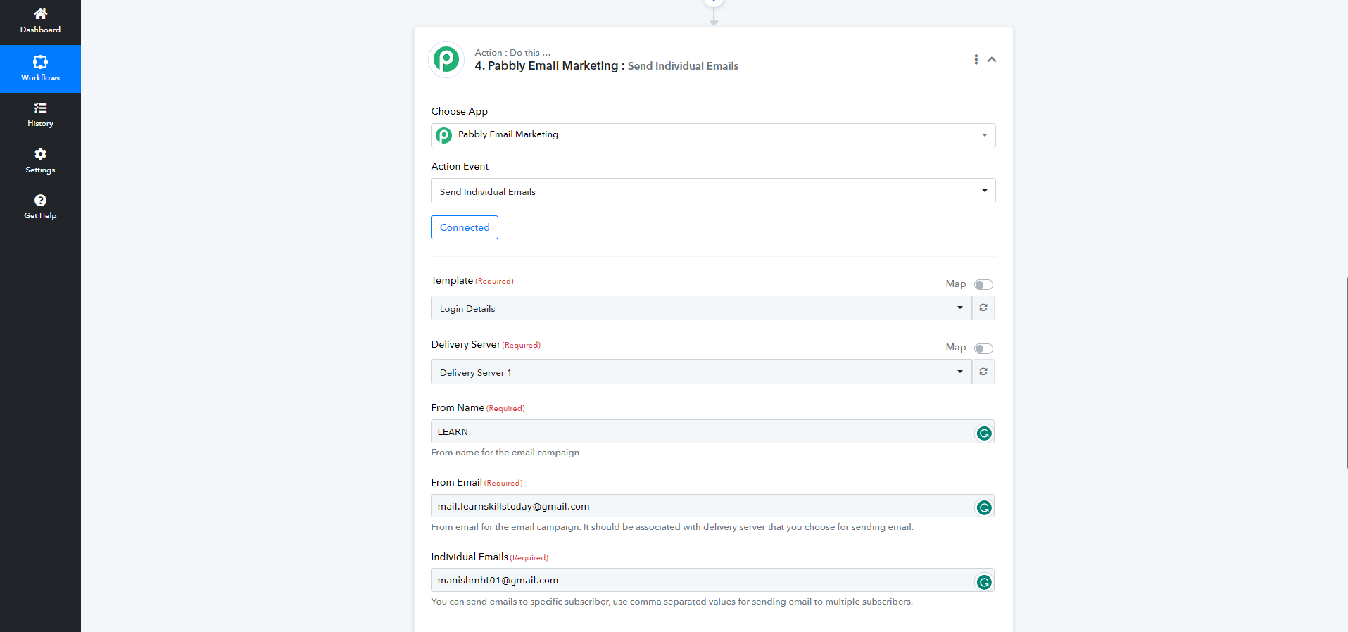Image resolution: width=1348 pixels, height=632 pixels.
Task: Click the 'From name for the email campaign.' hint
Action: click(506, 453)
